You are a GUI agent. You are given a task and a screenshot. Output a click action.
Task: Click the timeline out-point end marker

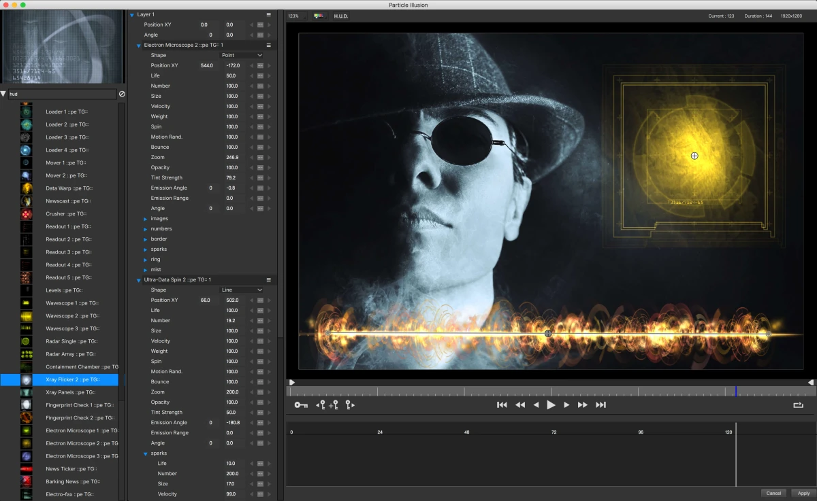tap(811, 383)
